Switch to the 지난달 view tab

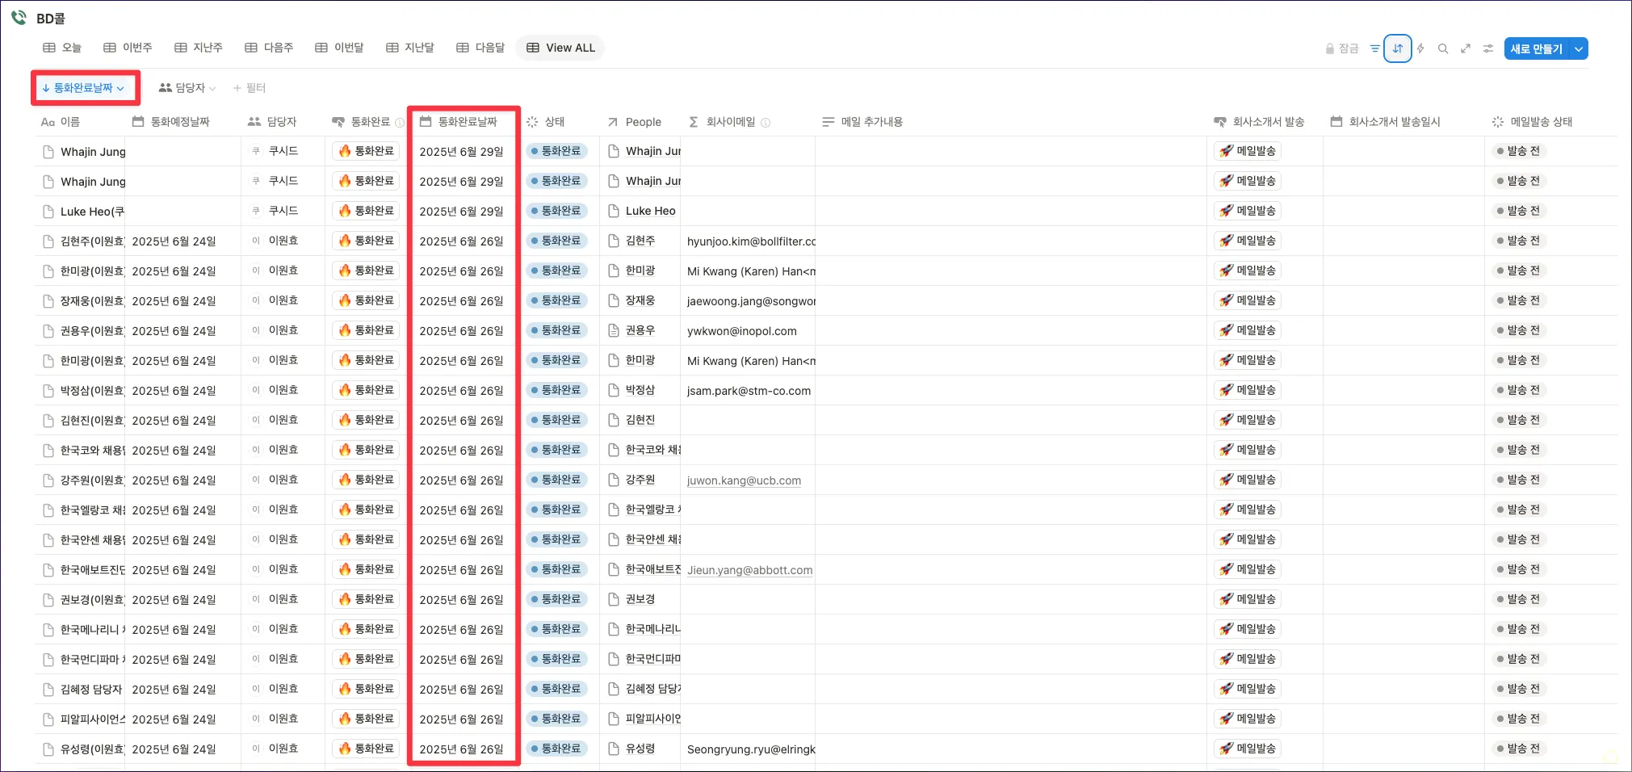tap(410, 48)
